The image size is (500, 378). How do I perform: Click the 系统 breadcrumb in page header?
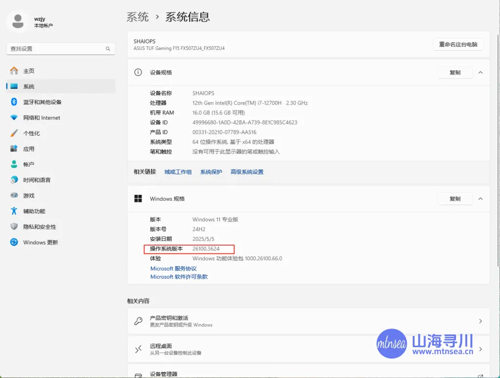pos(137,17)
